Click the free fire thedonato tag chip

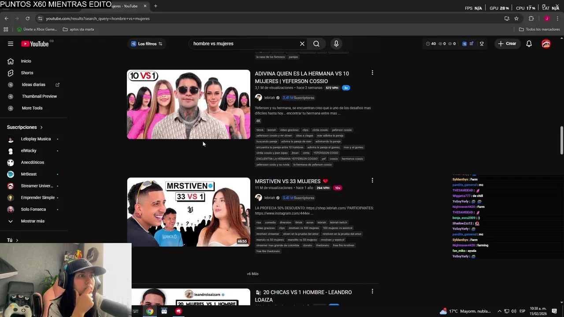[268, 251]
